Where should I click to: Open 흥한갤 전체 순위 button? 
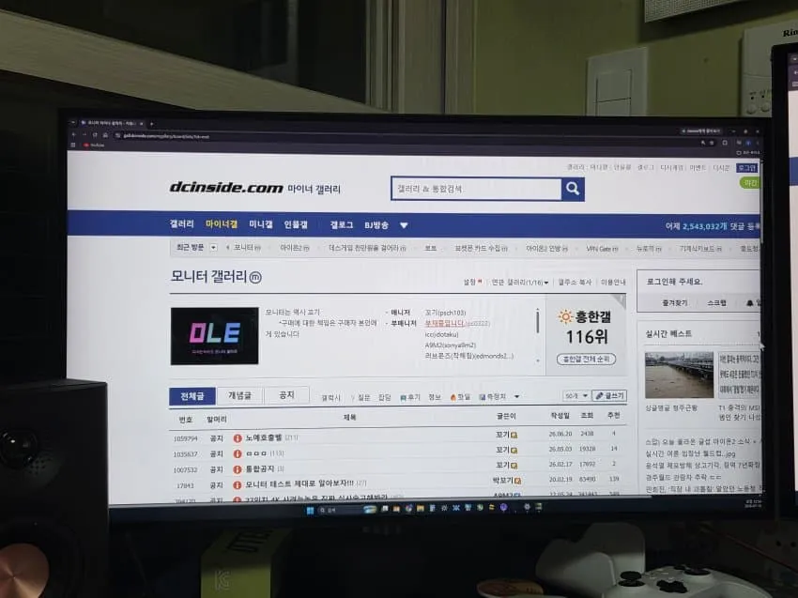(x=586, y=359)
